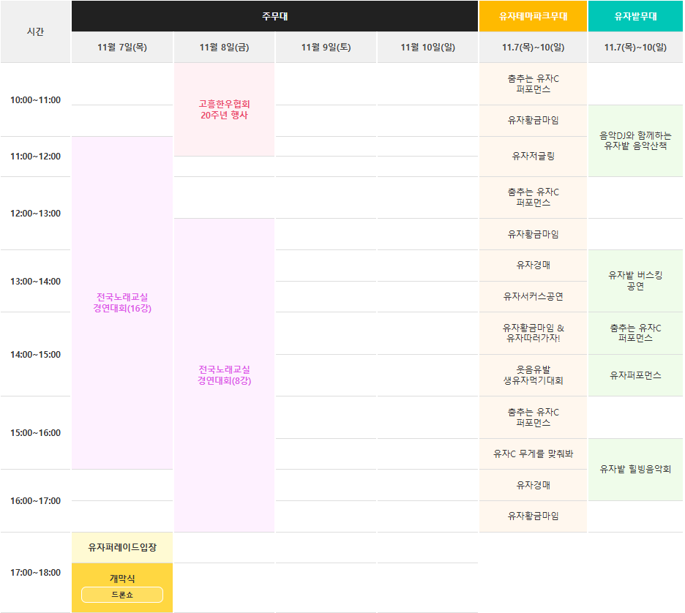Click the 11월 8일(금) column header
This screenshot has height=613, width=685.
coord(224,47)
